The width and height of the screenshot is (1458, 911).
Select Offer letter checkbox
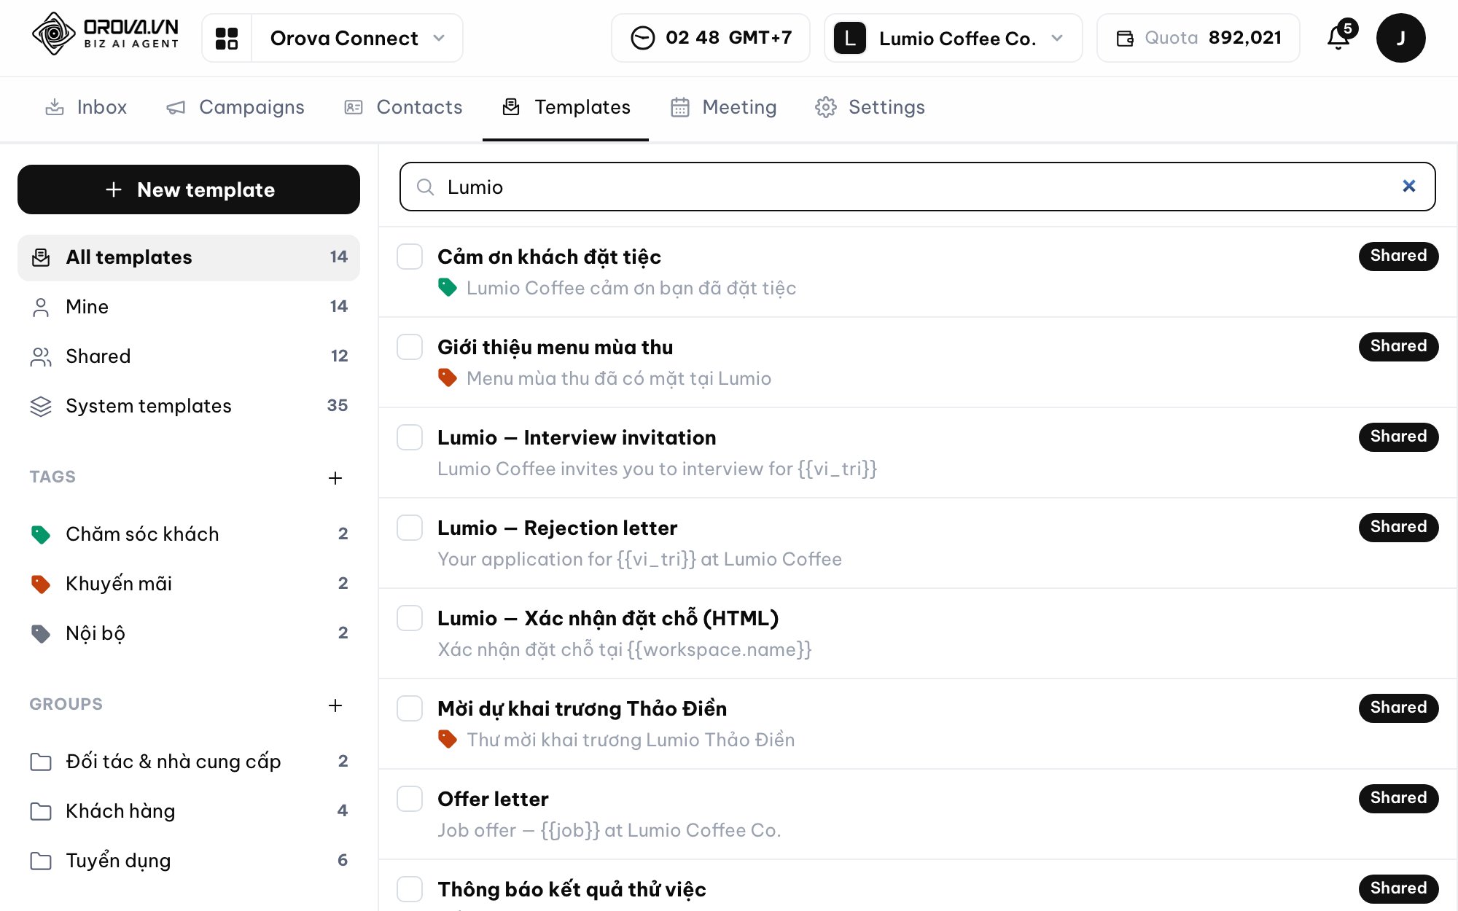coord(410,799)
